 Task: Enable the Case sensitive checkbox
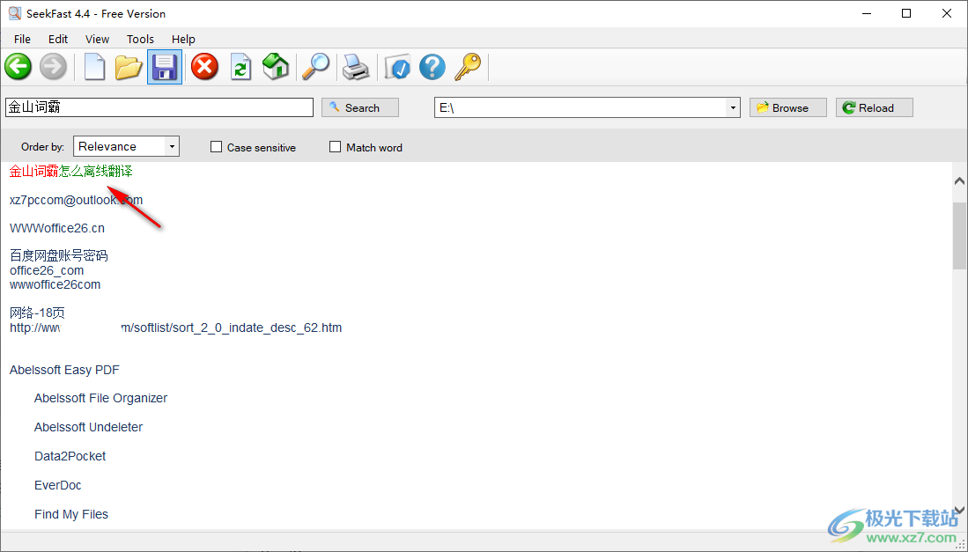[216, 147]
